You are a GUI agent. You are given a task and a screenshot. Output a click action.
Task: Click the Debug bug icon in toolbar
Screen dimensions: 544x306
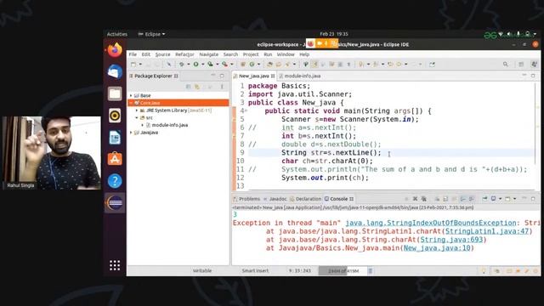coord(181,65)
